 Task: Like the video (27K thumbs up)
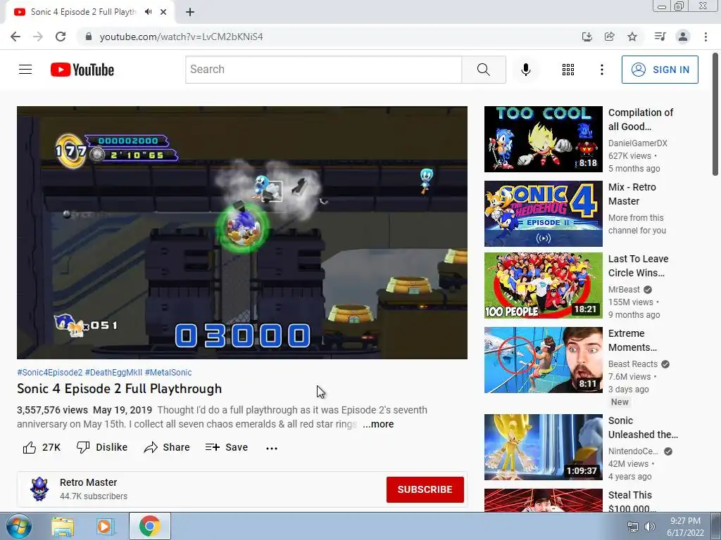pyautogui.click(x=42, y=447)
